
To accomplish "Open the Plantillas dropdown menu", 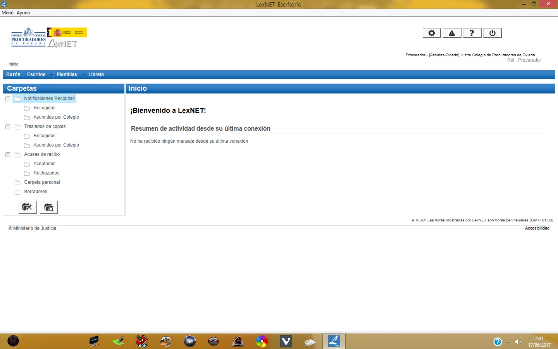I will coord(67,74).
